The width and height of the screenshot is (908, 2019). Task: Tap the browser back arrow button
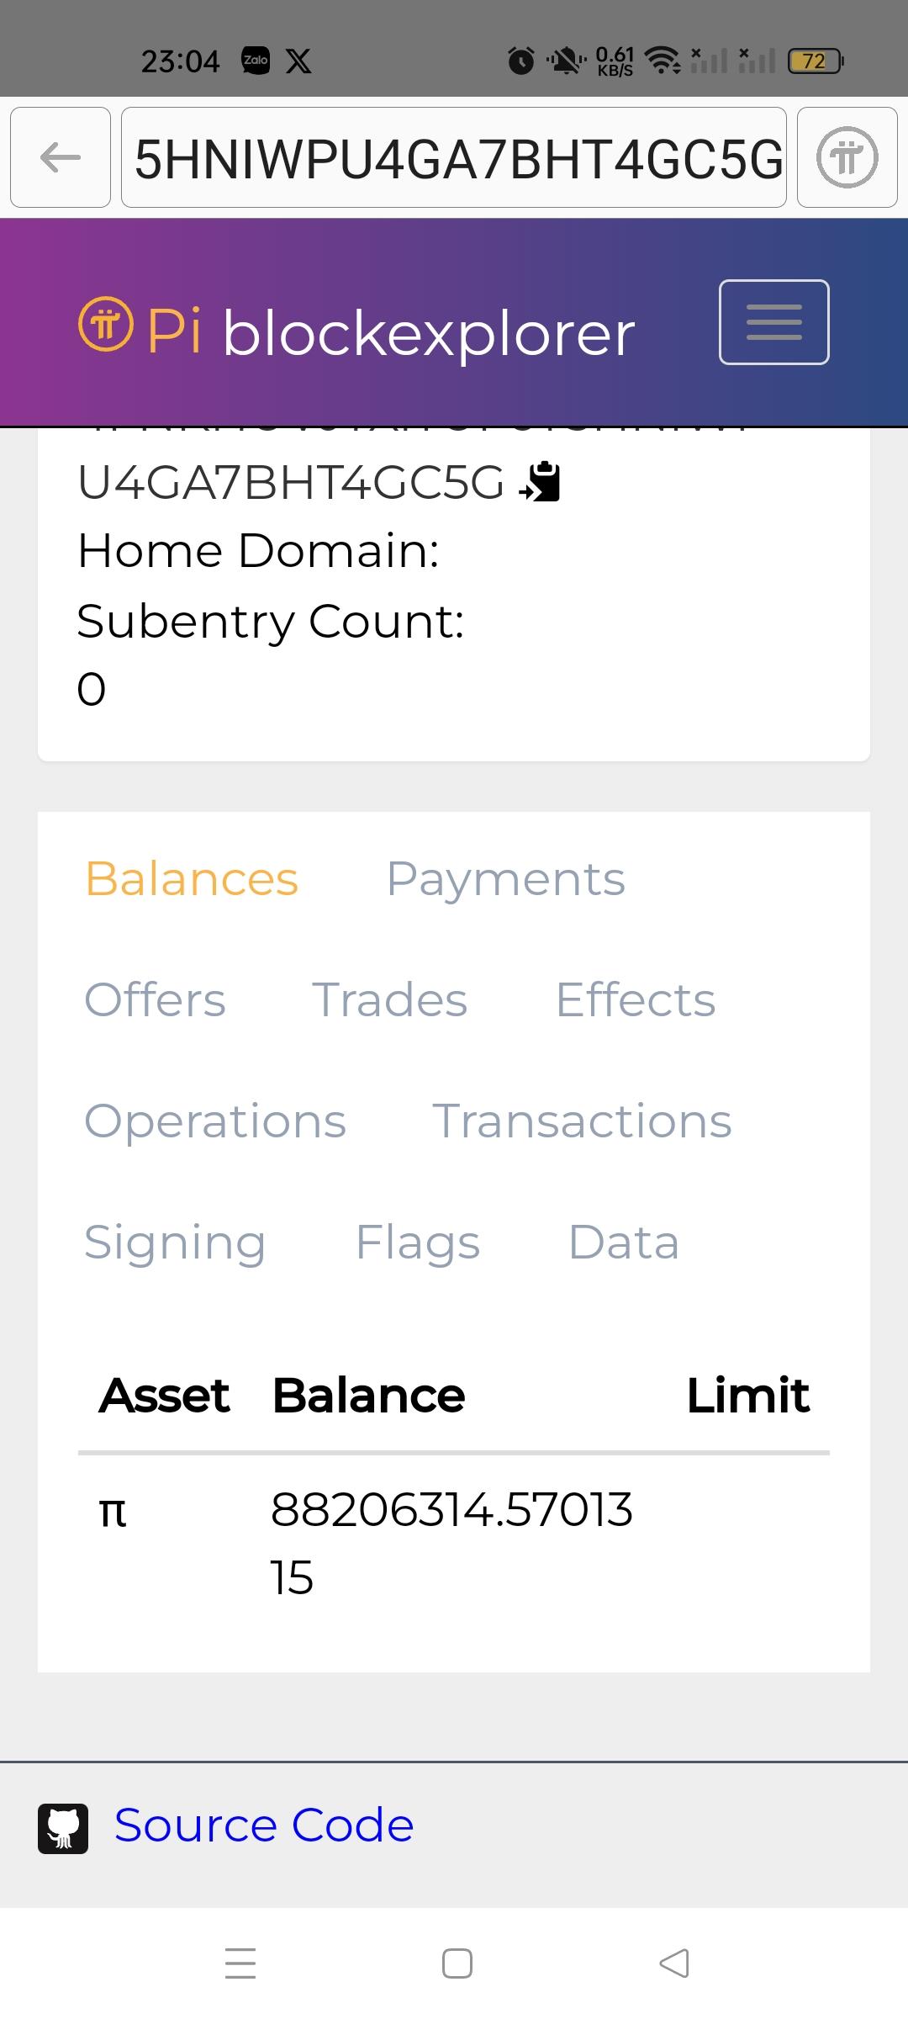(x=61, y=157)
